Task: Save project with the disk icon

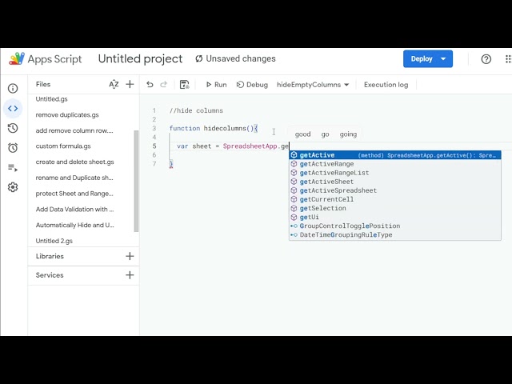Action: 185,85
